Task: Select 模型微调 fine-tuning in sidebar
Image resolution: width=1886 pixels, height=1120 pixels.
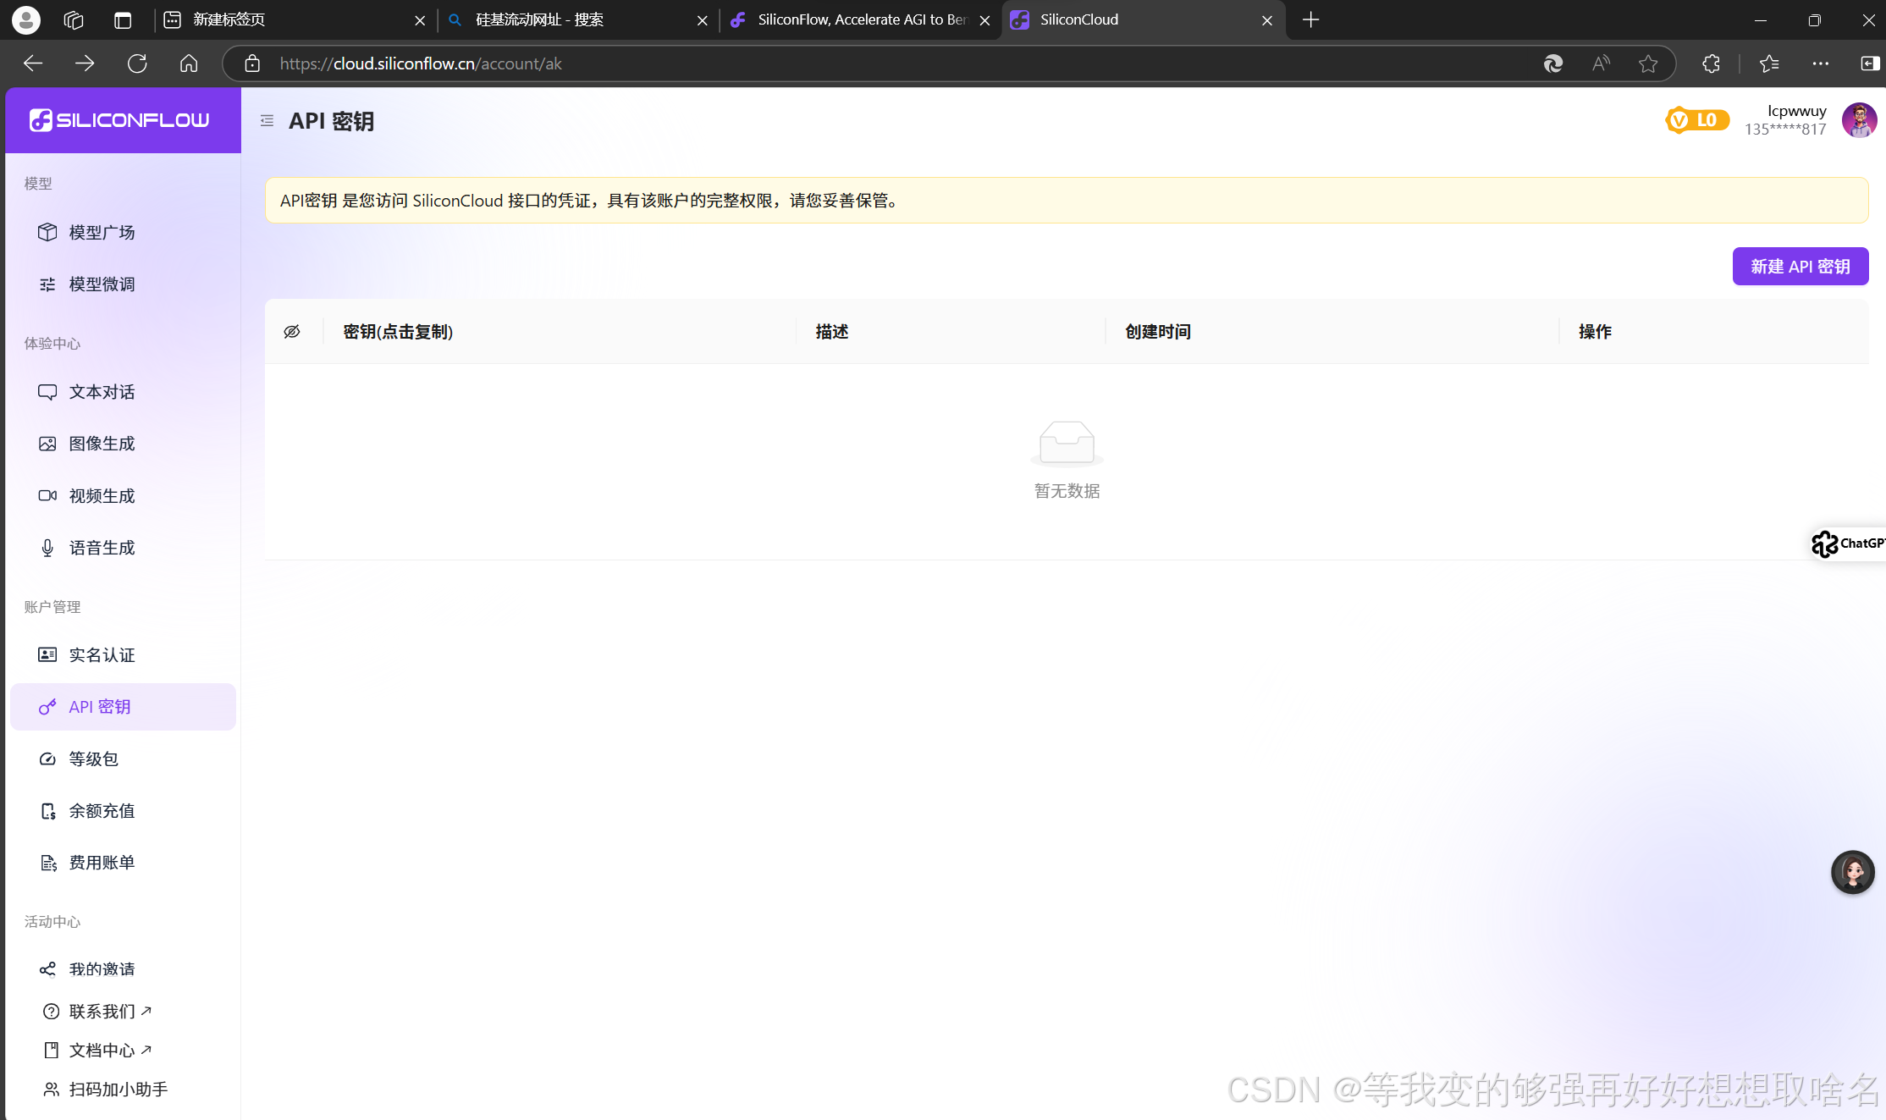Action: (101, 284)
